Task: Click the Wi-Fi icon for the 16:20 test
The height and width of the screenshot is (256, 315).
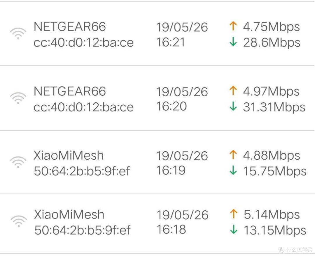Action: (18, 98)
